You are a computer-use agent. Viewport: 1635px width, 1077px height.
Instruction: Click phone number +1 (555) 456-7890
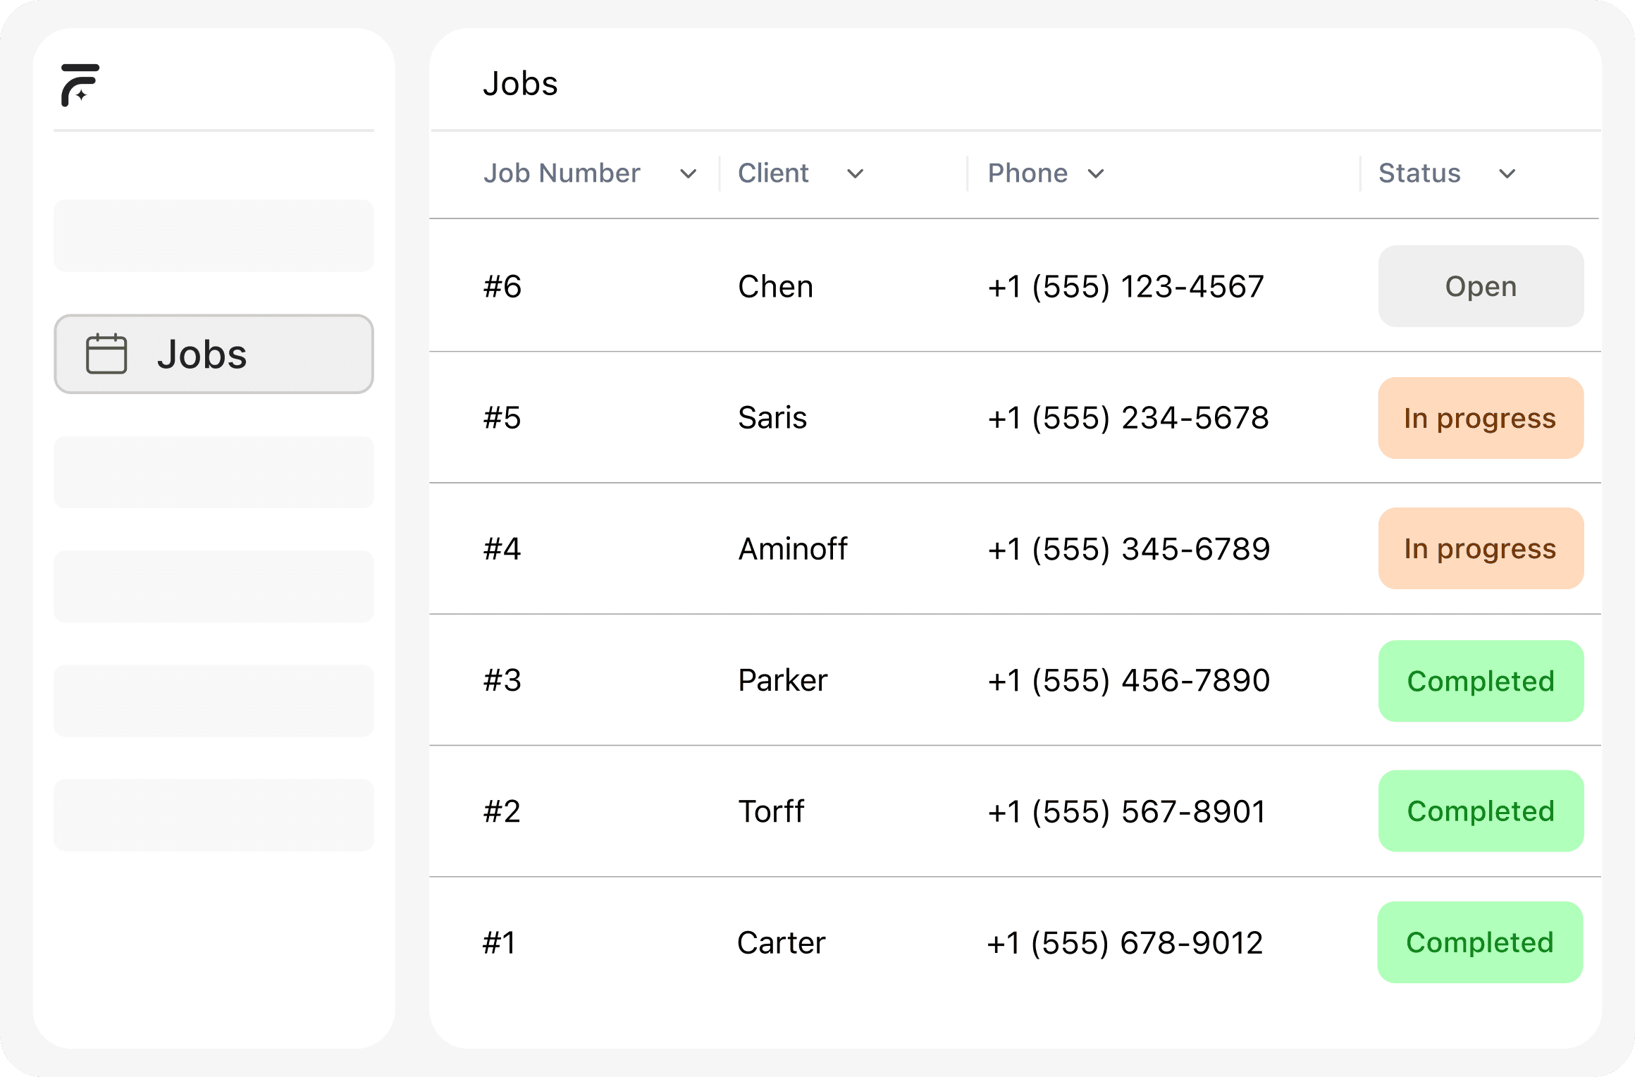(1128, 681)
